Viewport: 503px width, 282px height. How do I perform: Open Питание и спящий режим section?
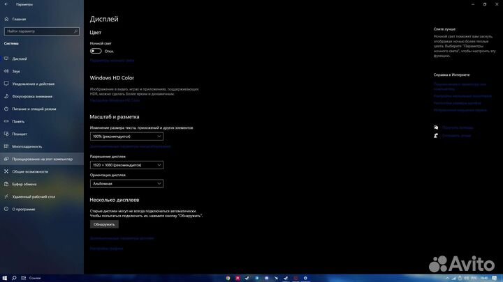[x=33, y=109]
